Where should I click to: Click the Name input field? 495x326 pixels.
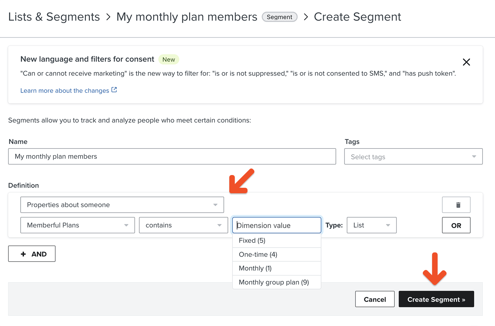[x=172, y=156]
